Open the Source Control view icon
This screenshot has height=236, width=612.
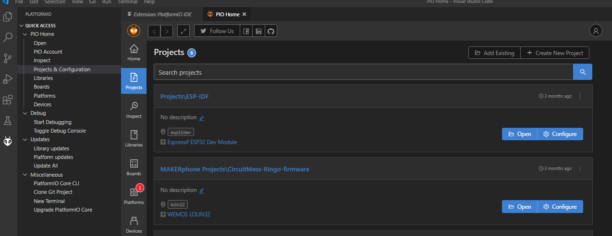pyautogui.click(x=8, y=58)
